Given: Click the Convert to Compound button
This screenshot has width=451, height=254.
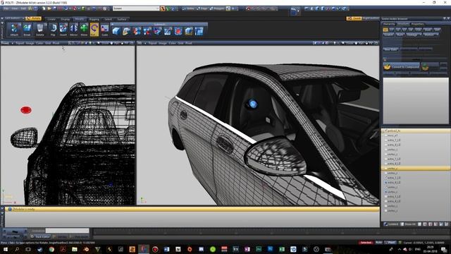Looking at the screenshot, I should pos(402,67).
